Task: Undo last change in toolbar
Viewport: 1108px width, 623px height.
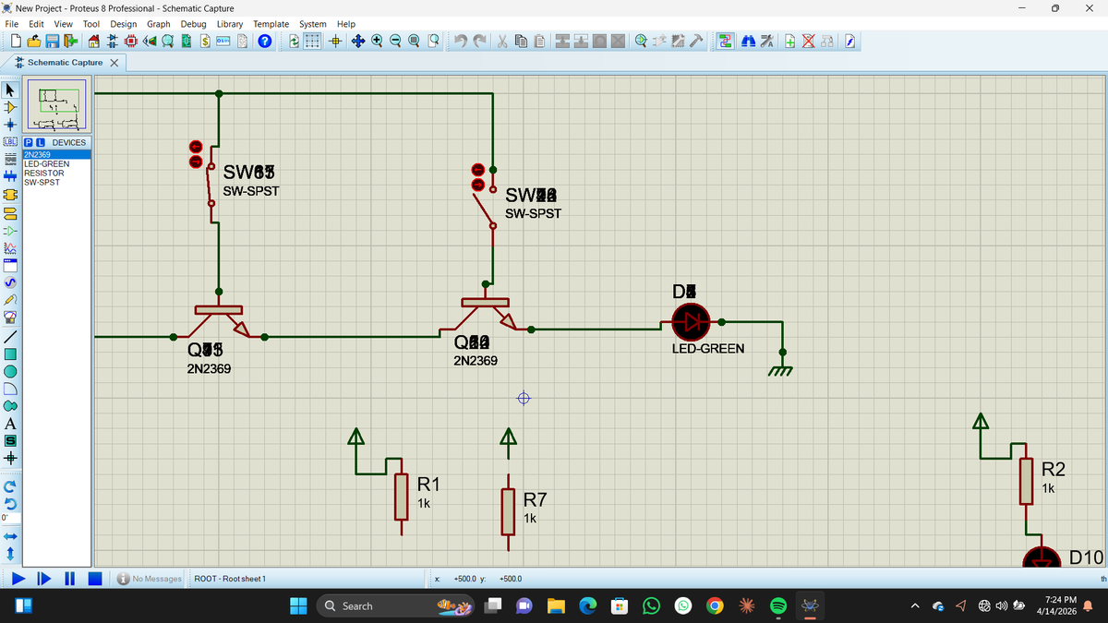Action: point(461,42)
